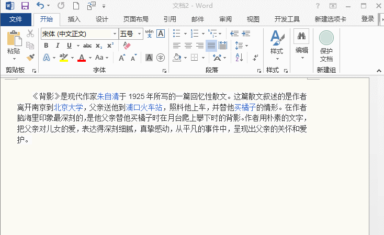Viewport: 384px width, 235px height.
Task: Apply numbered list
Action: coord(195,33)
